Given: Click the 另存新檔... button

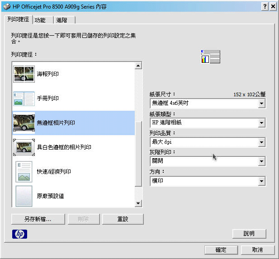Looking at the screenshot, I should pos(38,219).
